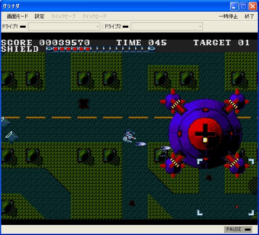Click the red core of the purple boss

click(205, 134)
